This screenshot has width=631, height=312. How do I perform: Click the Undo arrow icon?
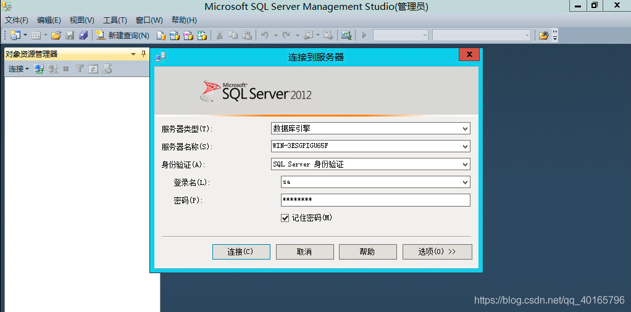[264, 35]
